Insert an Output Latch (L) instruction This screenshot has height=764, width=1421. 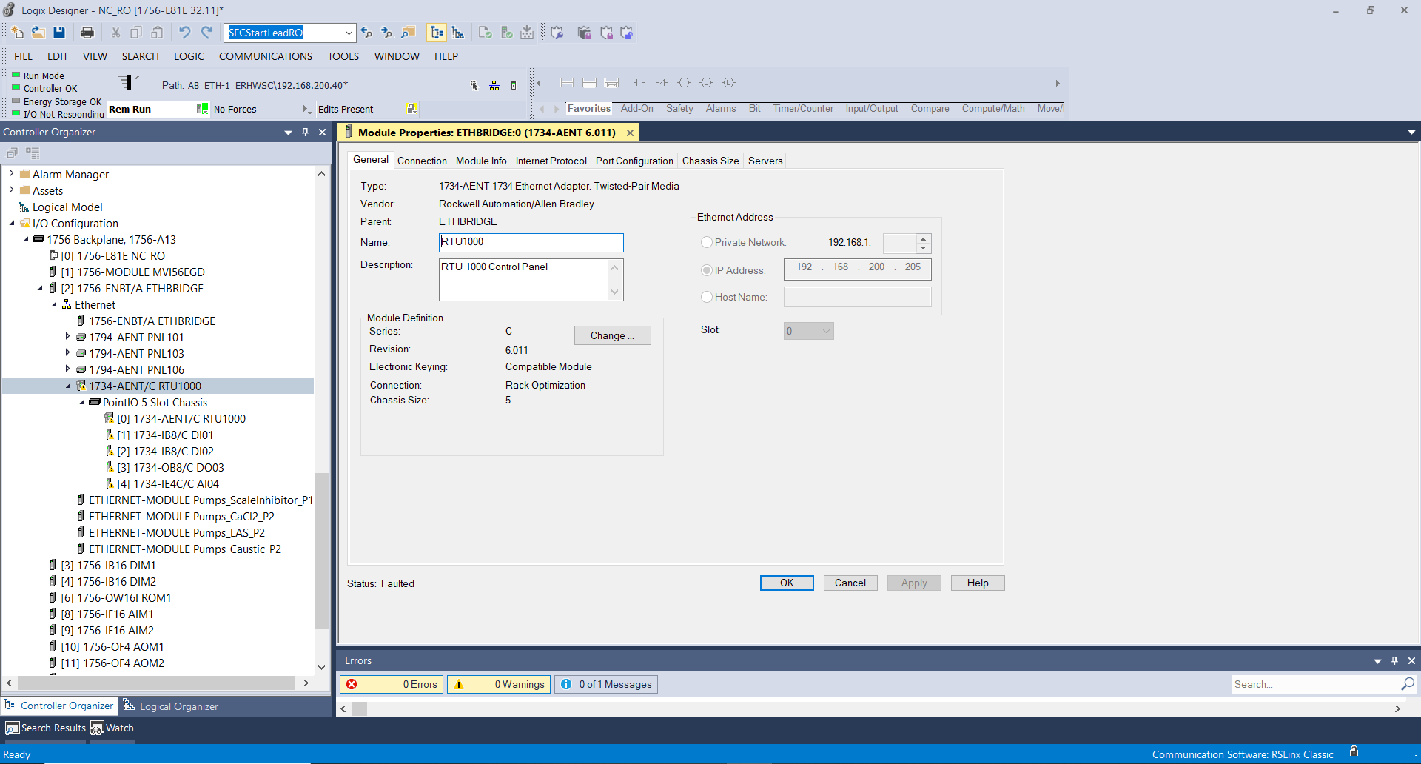point(728,83)
